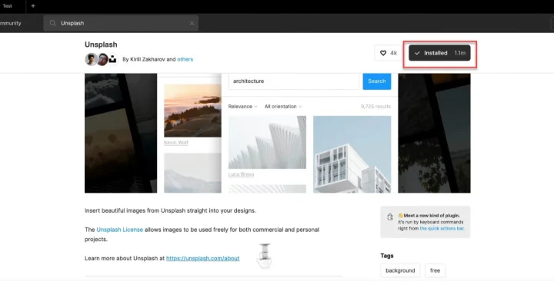The height and width of the screenshot is (281, 554).
Task: Expand the Relevance sort dropdown
Action: [x=242, y=107]
